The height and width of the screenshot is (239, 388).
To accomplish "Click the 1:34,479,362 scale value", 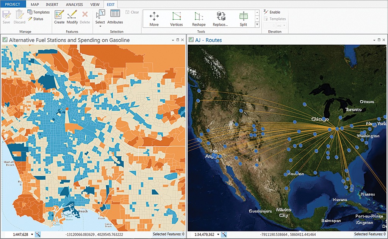I will 204,234.
